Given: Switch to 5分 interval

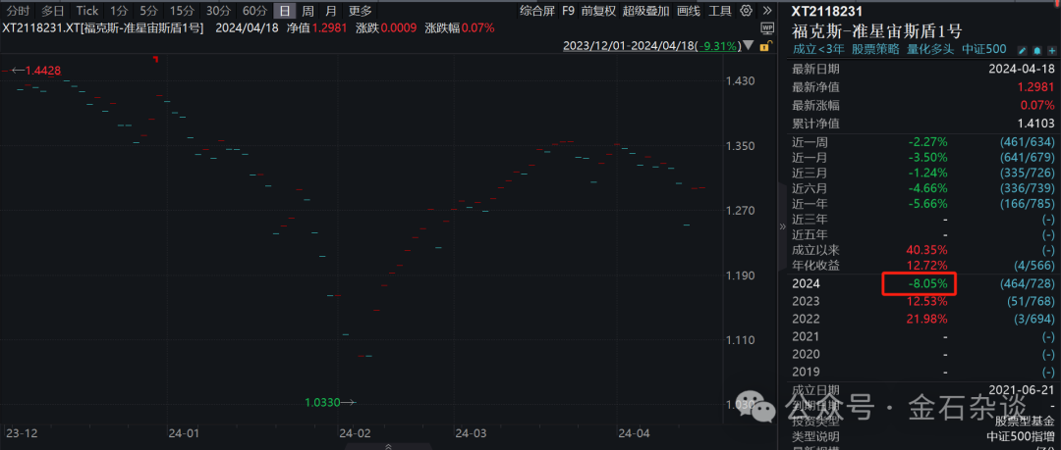Looking at the screenshot, I should pos(148,11).
